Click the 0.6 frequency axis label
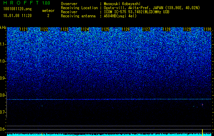 point(3,129)
